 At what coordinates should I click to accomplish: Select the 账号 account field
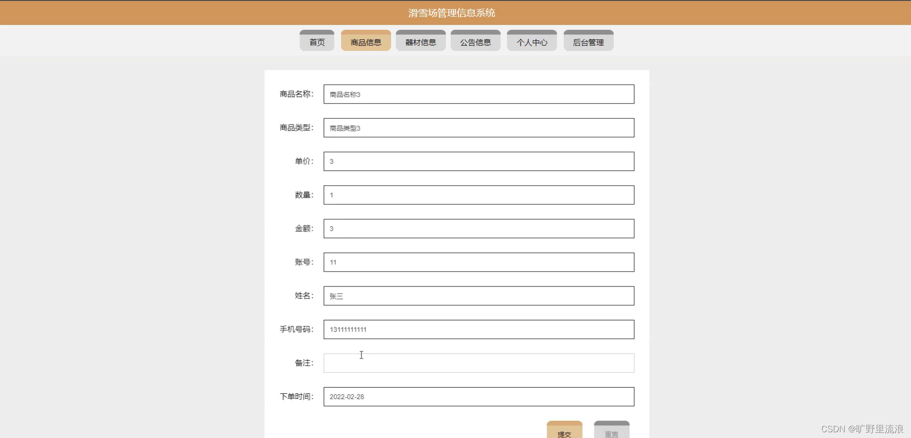click(x=478, y=262)
